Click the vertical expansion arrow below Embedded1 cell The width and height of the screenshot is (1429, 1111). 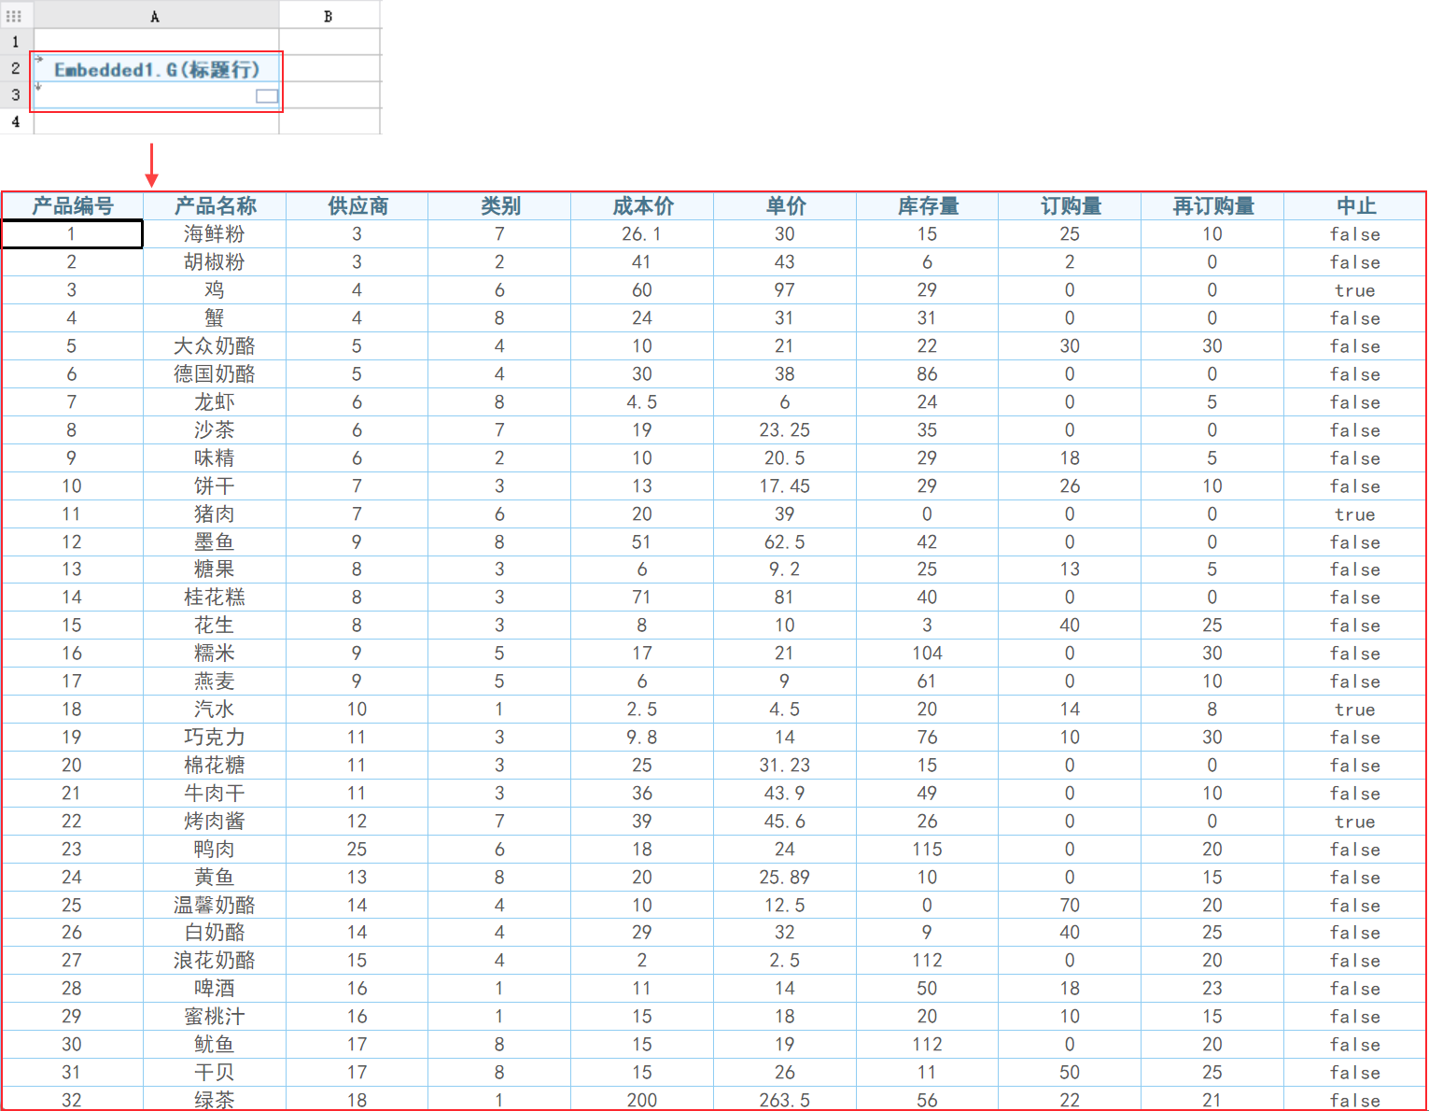point(39,86)
